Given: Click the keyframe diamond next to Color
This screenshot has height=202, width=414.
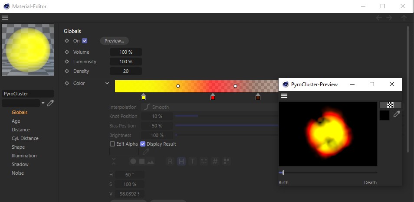Looking at the screenshot, I should coord(67,83).
